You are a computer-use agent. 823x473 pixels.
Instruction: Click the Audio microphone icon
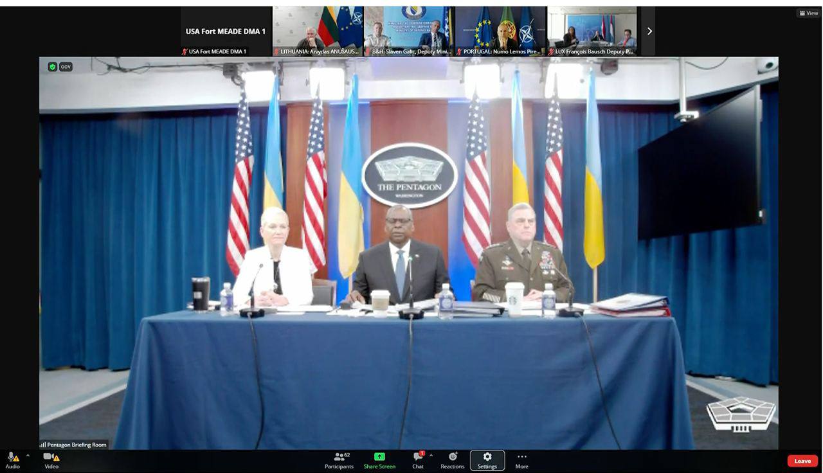pos(12,457)
